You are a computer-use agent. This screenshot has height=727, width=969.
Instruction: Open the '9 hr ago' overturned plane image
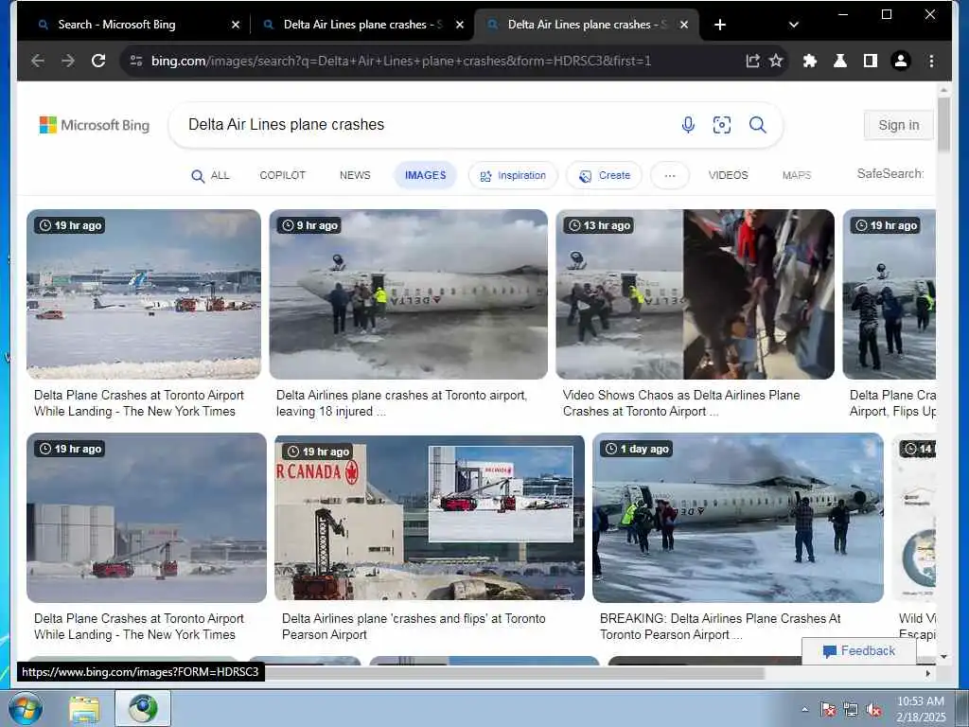409,294
